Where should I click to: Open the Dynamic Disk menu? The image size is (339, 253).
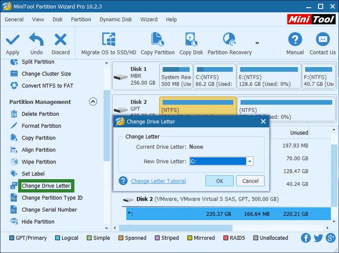click(116, 20)
